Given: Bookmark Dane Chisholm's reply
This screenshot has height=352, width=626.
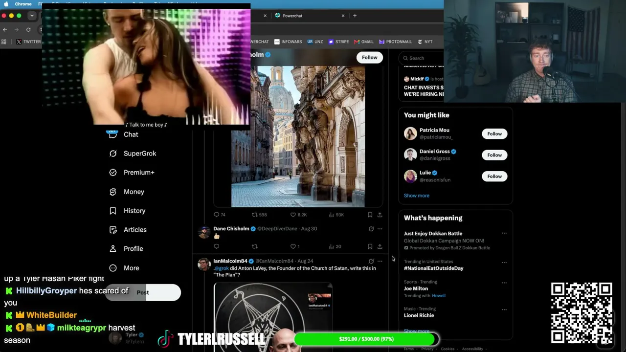Looking at the screenshot, I should [370, 246].
